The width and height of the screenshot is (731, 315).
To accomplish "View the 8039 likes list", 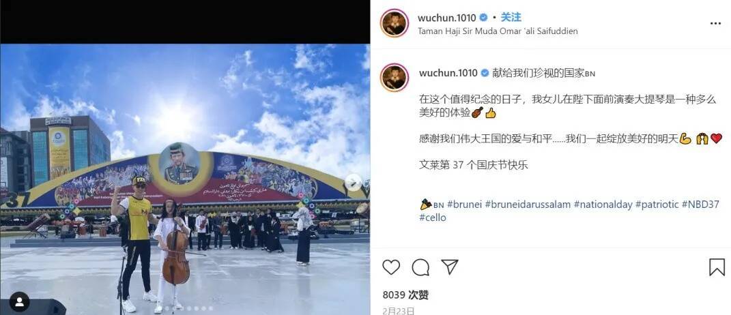I will (x=405, y=295).
